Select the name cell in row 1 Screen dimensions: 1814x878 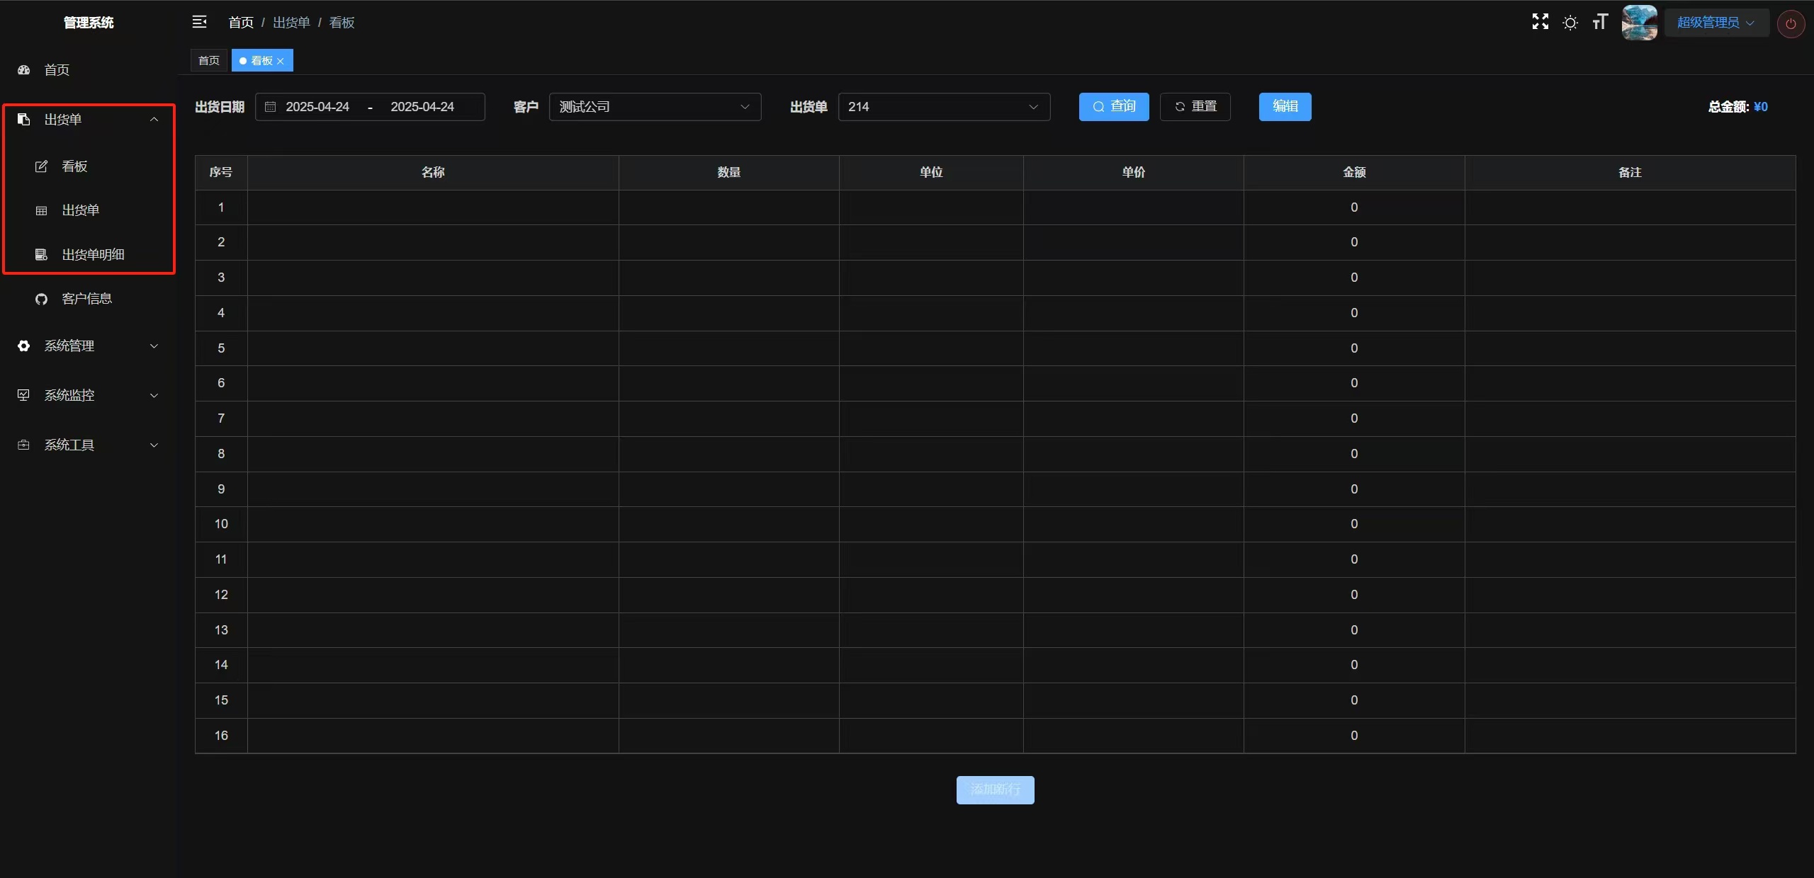[433, 207]
